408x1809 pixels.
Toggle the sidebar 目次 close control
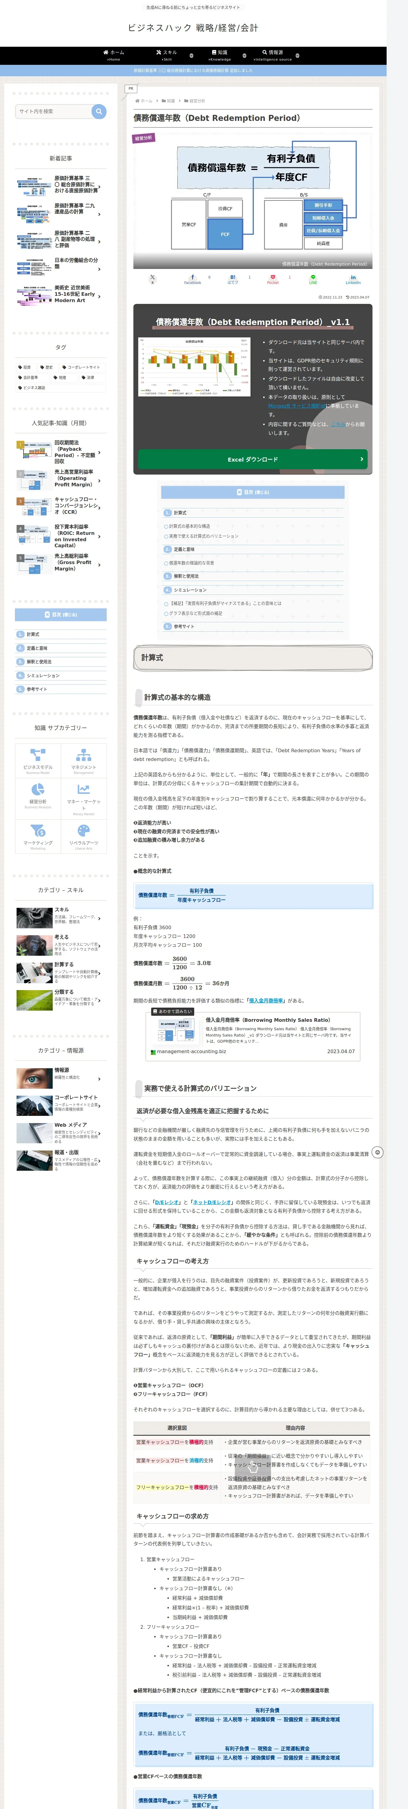tap(61, 614)
